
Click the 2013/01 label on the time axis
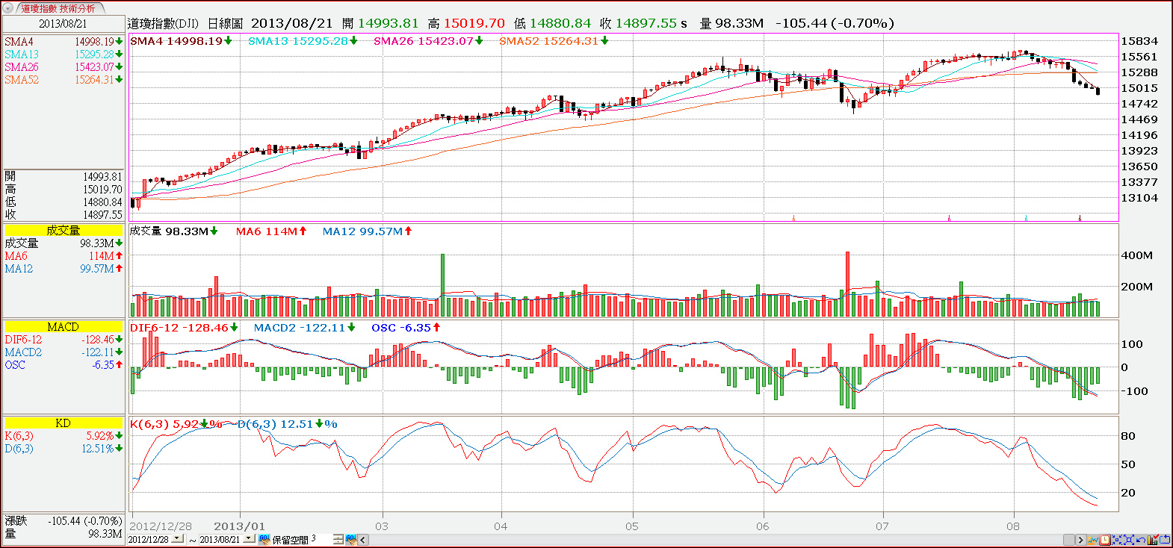coord(239,526)
